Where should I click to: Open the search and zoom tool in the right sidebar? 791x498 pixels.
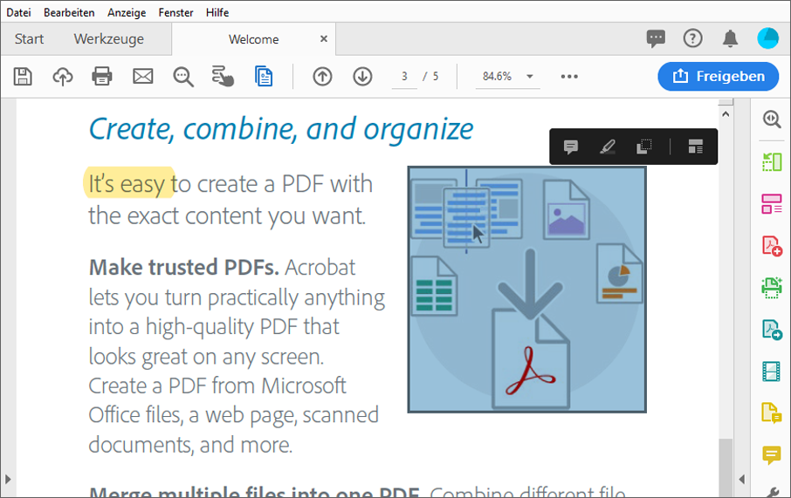point(772,119)
